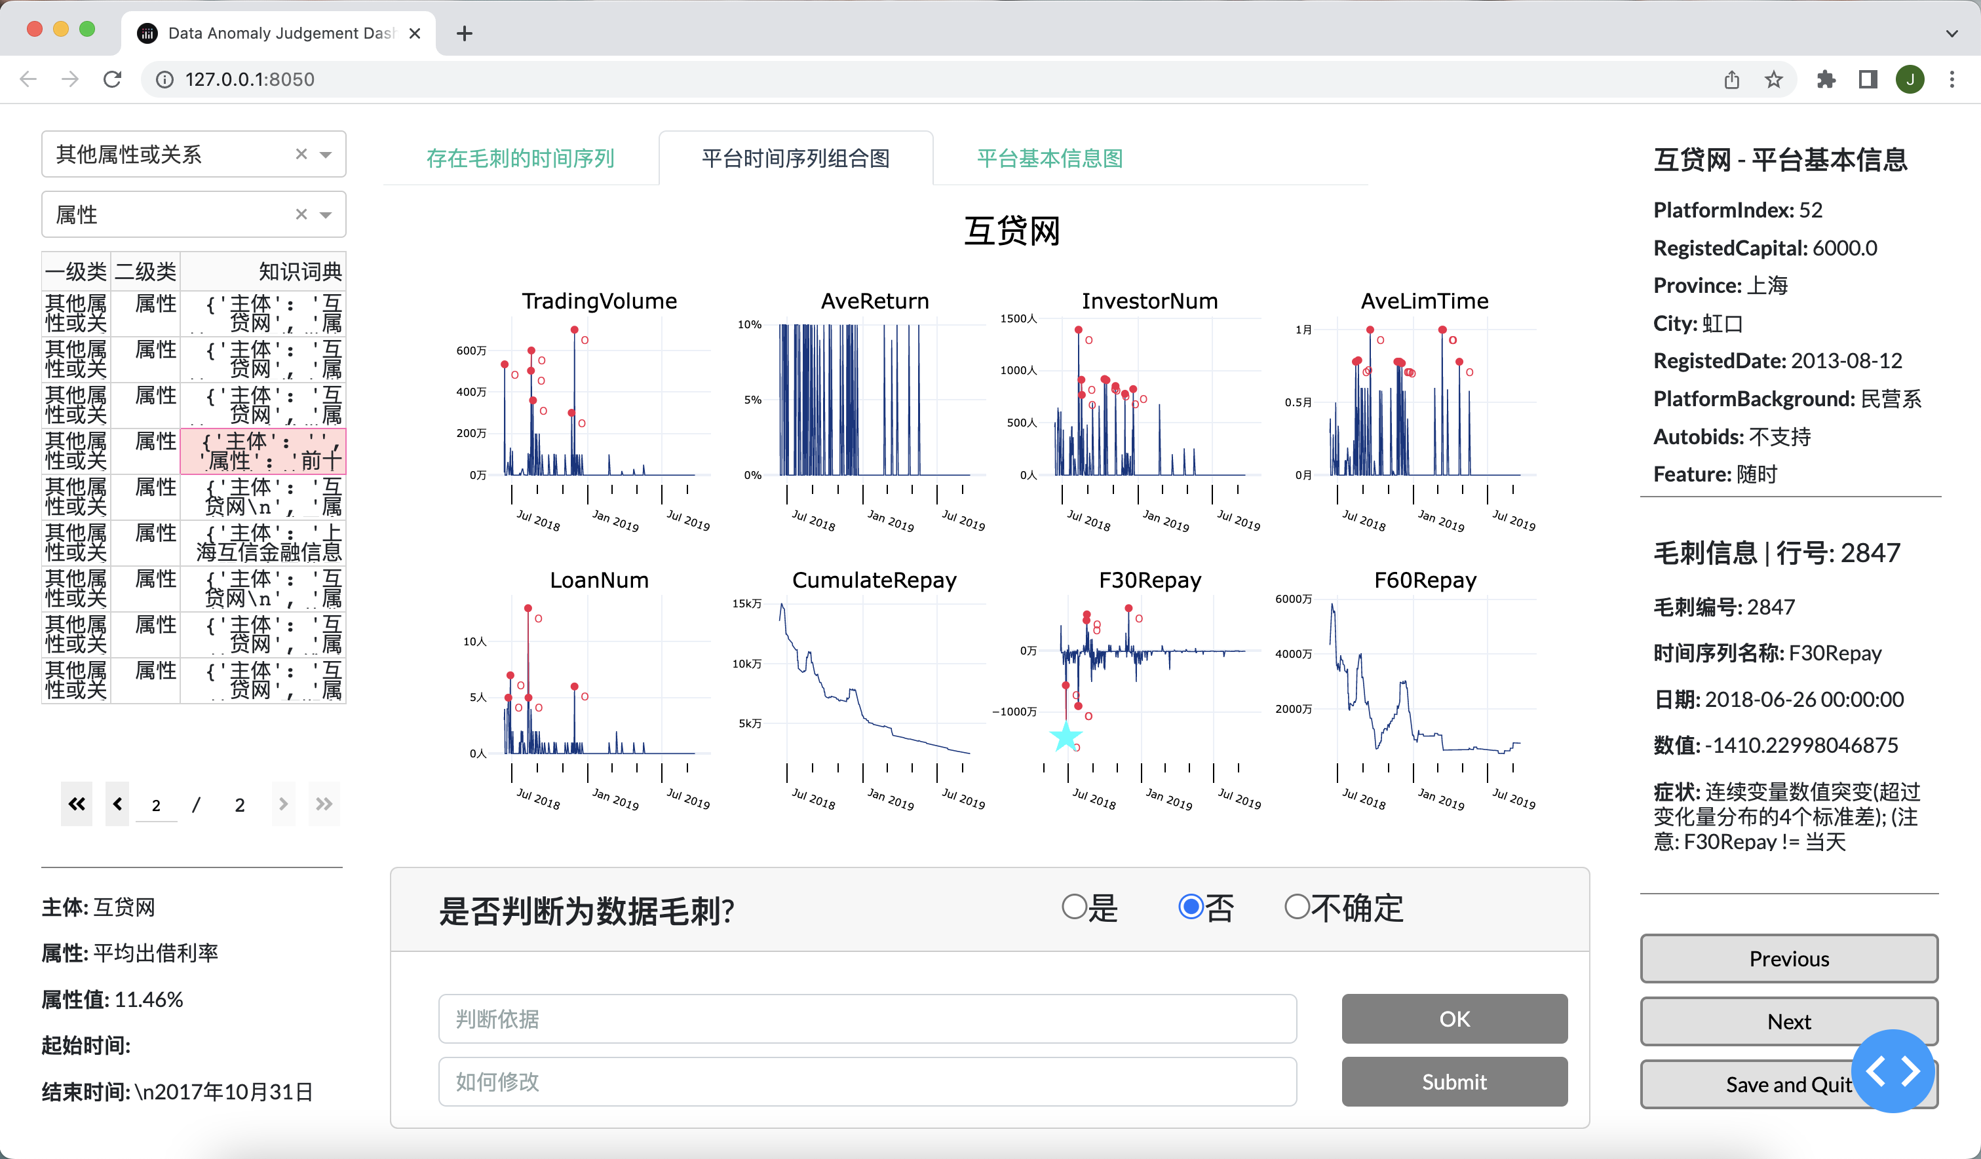Image resolution: width=1981 pixels, height=1159 pixels.
Task: Click the 数值: -1410.22998046875 text
Action: tap(1776, 745)
